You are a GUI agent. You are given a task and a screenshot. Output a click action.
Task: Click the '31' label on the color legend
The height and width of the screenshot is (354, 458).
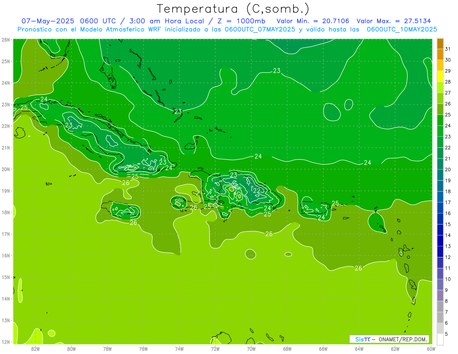[448, 49]
